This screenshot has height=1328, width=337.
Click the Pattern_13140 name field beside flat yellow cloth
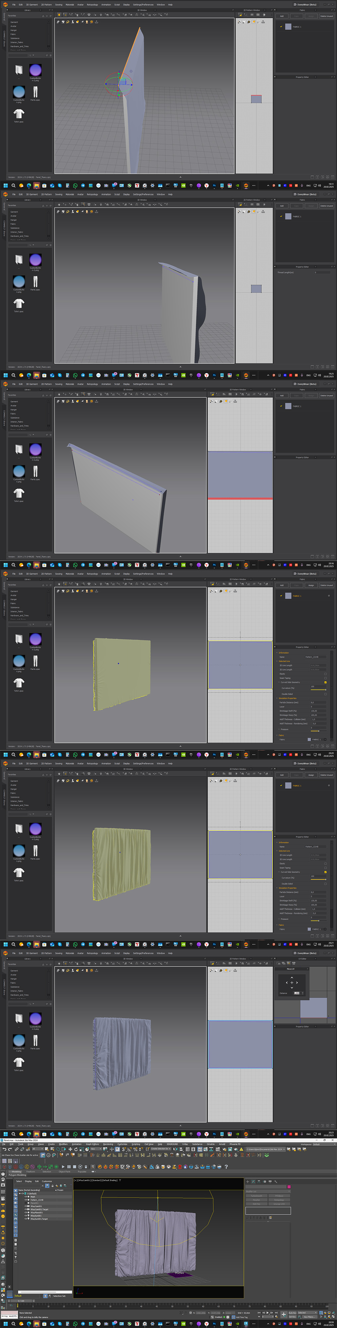(316, 657)
